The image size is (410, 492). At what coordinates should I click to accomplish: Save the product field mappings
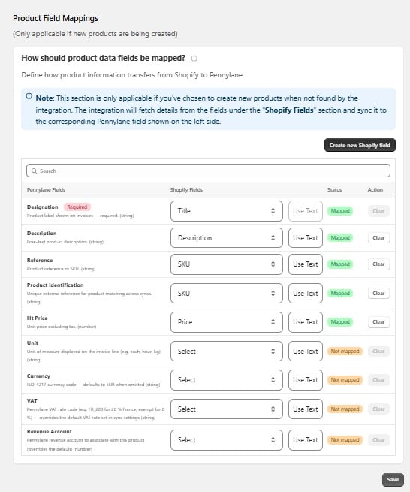click(393, 479)
